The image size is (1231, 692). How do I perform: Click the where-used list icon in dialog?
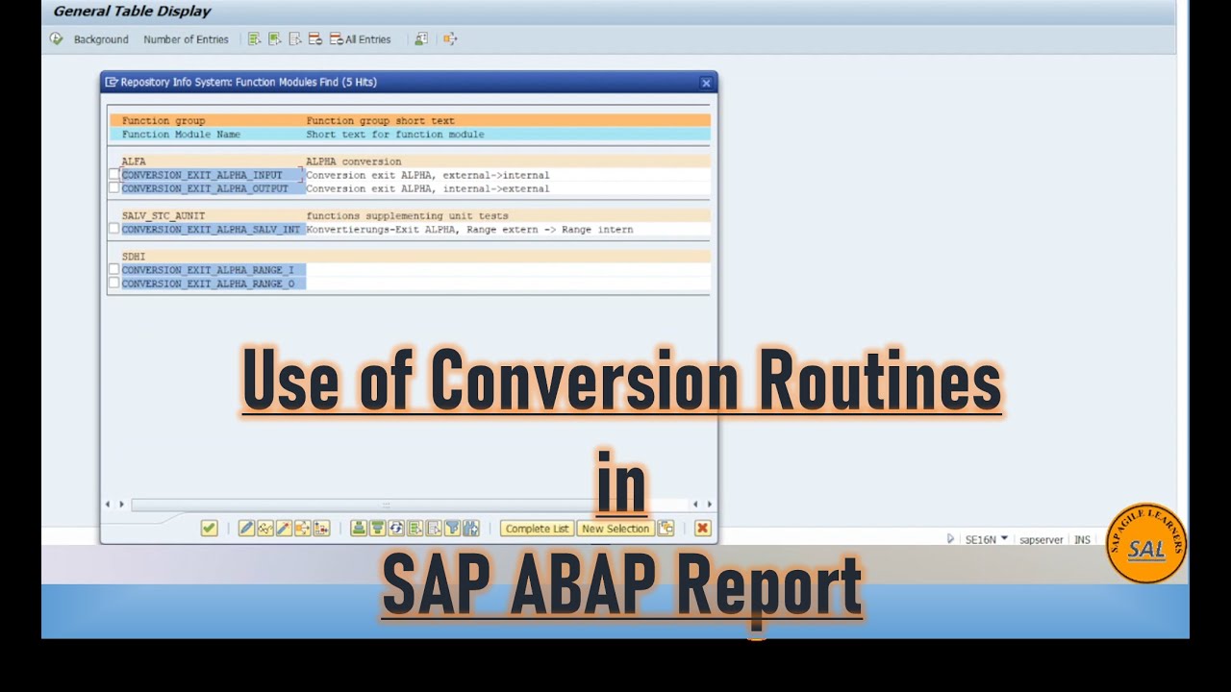click(x=303, y=528)
